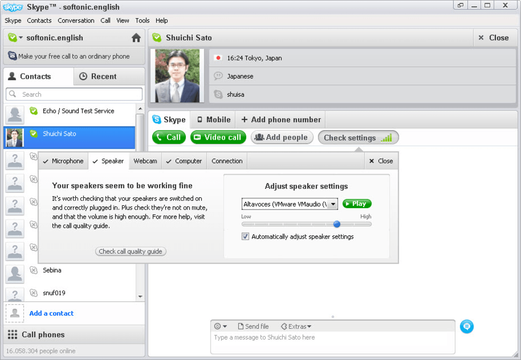Viewport: 521px width, 360px height.
Task: Click the home icon beside softonic.english
Action: (136, 38)
